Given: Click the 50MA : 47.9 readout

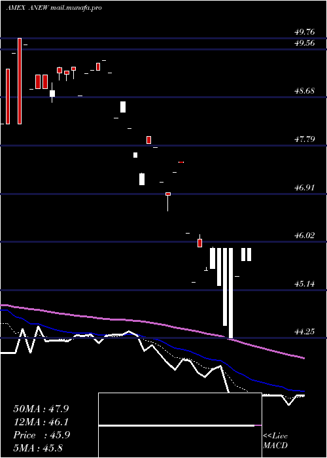Looking at the screenshot, I should pyautogui.click(x=41, y=409).
